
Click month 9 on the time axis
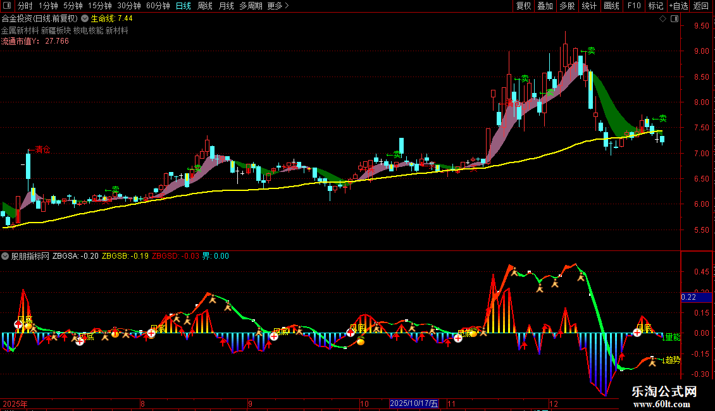[x=250, y=403]
